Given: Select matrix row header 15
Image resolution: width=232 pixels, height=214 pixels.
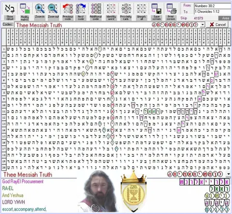Looking at the screenshot, I should click(4, 137).
